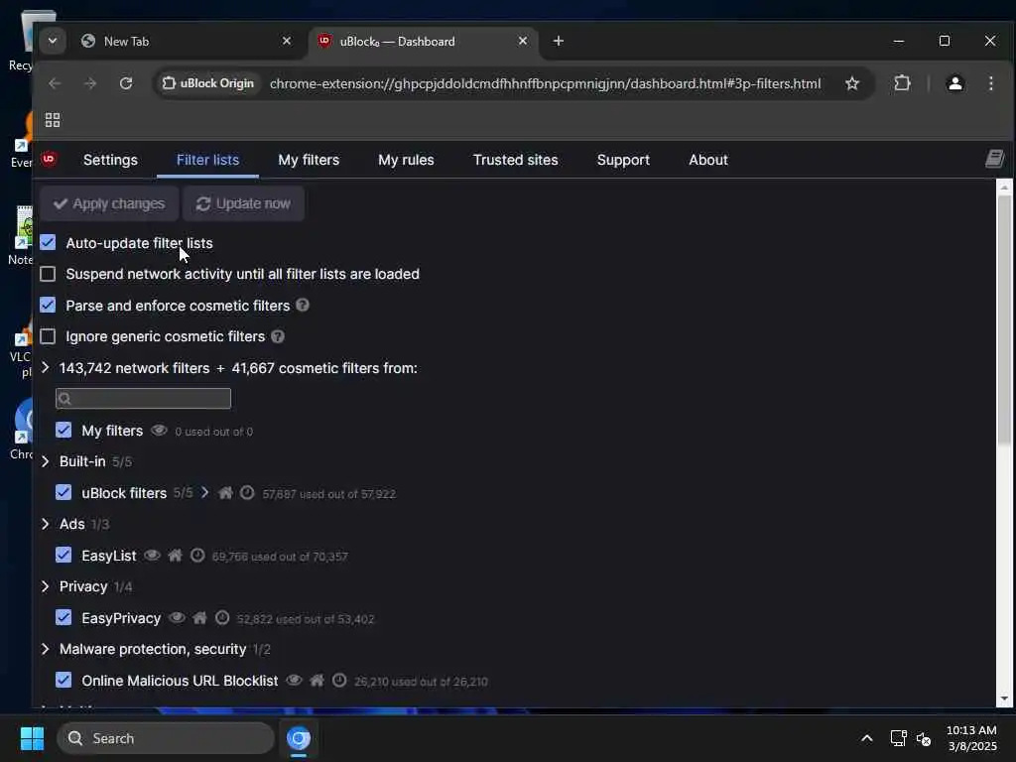Open a new browser tab
This screenshot has width=1016, height=762.
pyautogui.click(x=558, y=41)
